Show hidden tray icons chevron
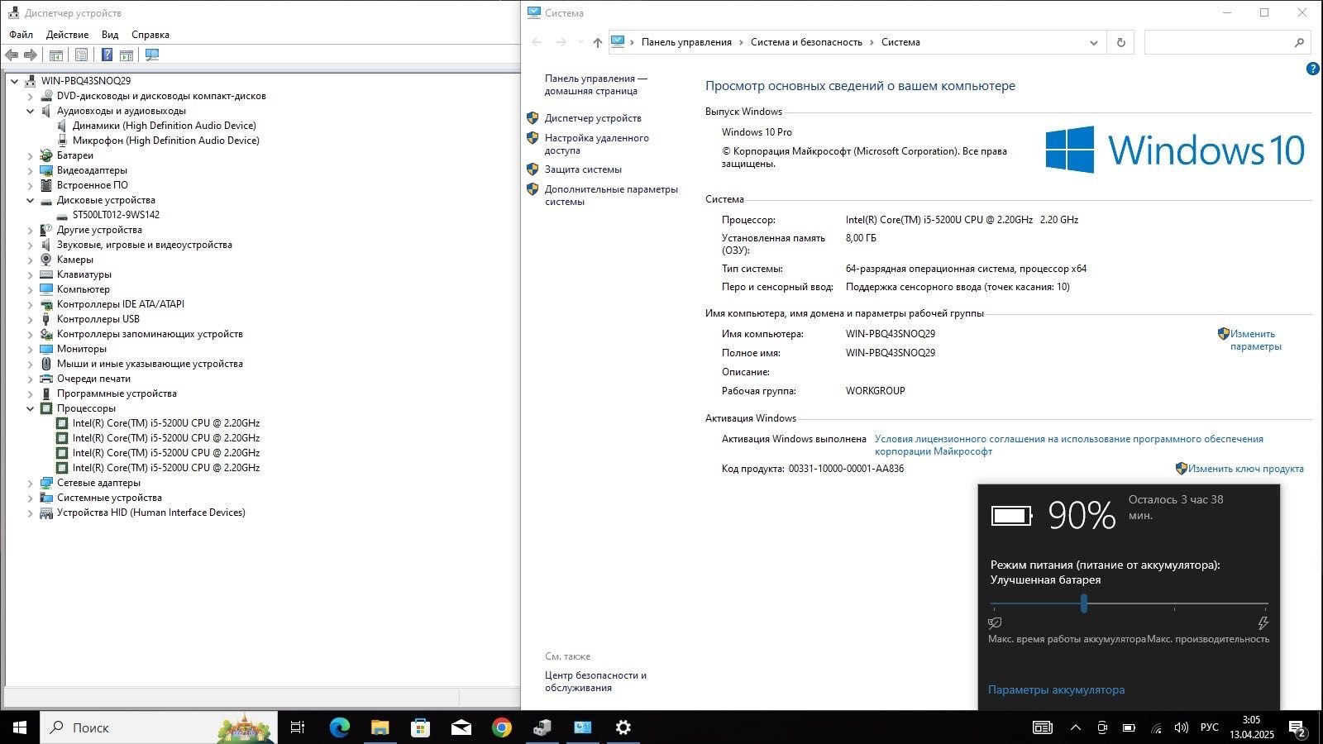Screen dimensions: 1323x744 [x=1076, y=727]
